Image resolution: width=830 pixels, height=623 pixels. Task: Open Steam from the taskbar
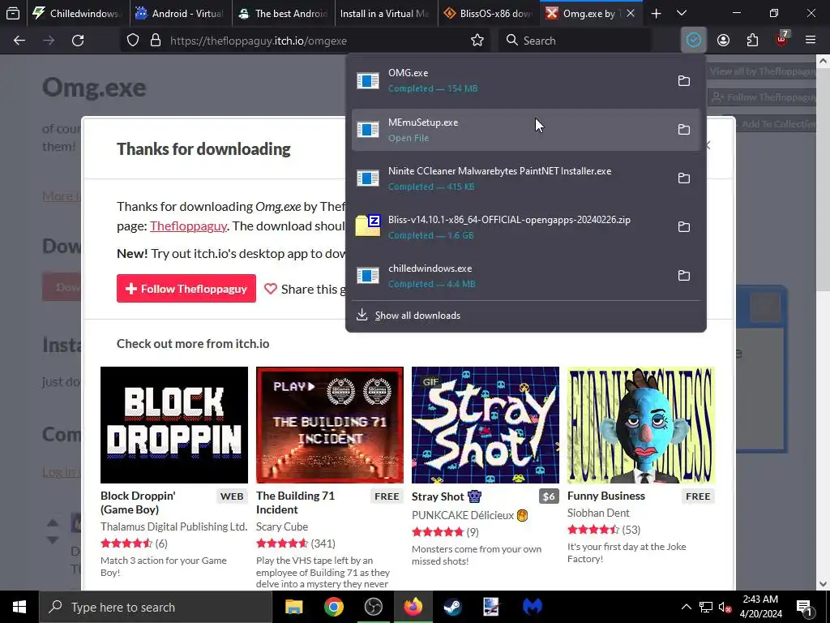pyautogui.click(x=452, y=607)
